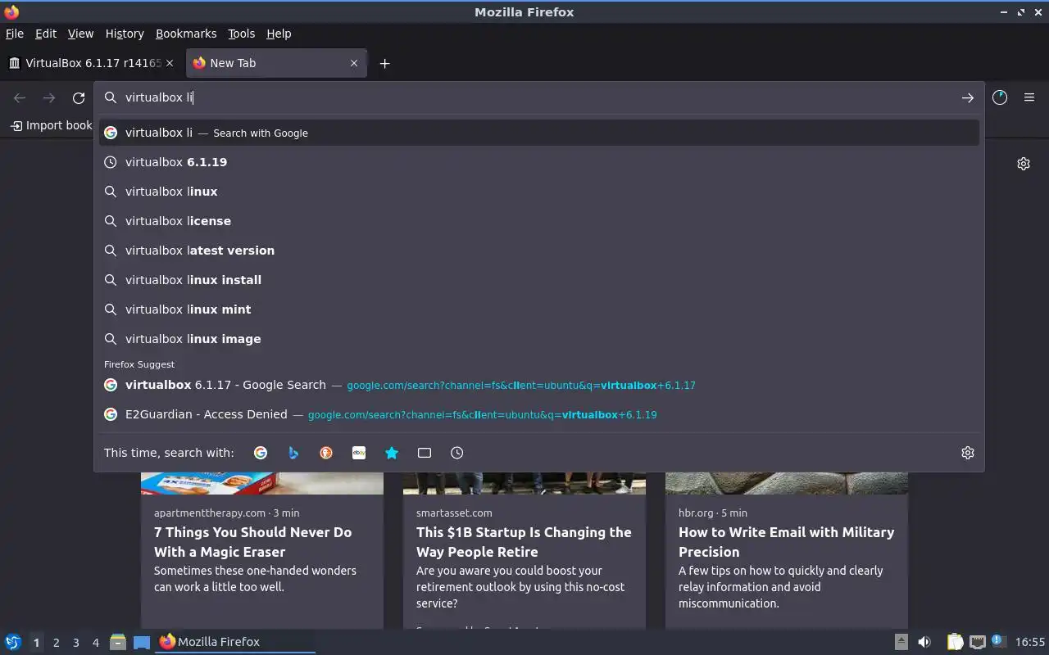This screenshot has height=655, width=1049.
Task: Click the Firefox account sync icon
Action: coord(1000,97)
